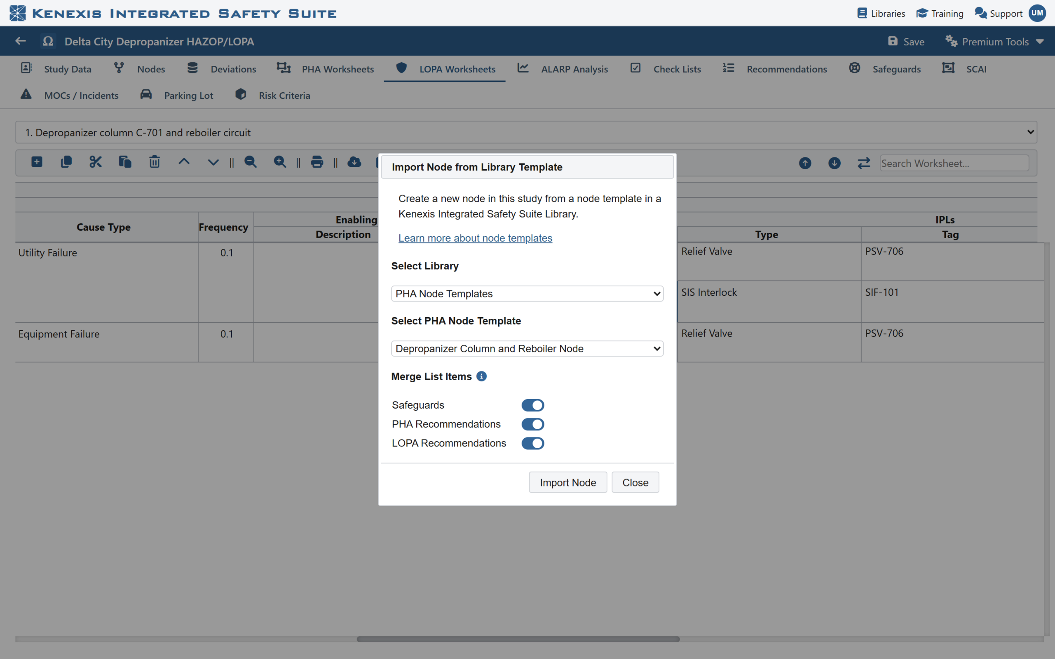Expand the Premium Tools menu
Image resolution: width=1055 pixels, height=659 pixels.
(994, 42)
